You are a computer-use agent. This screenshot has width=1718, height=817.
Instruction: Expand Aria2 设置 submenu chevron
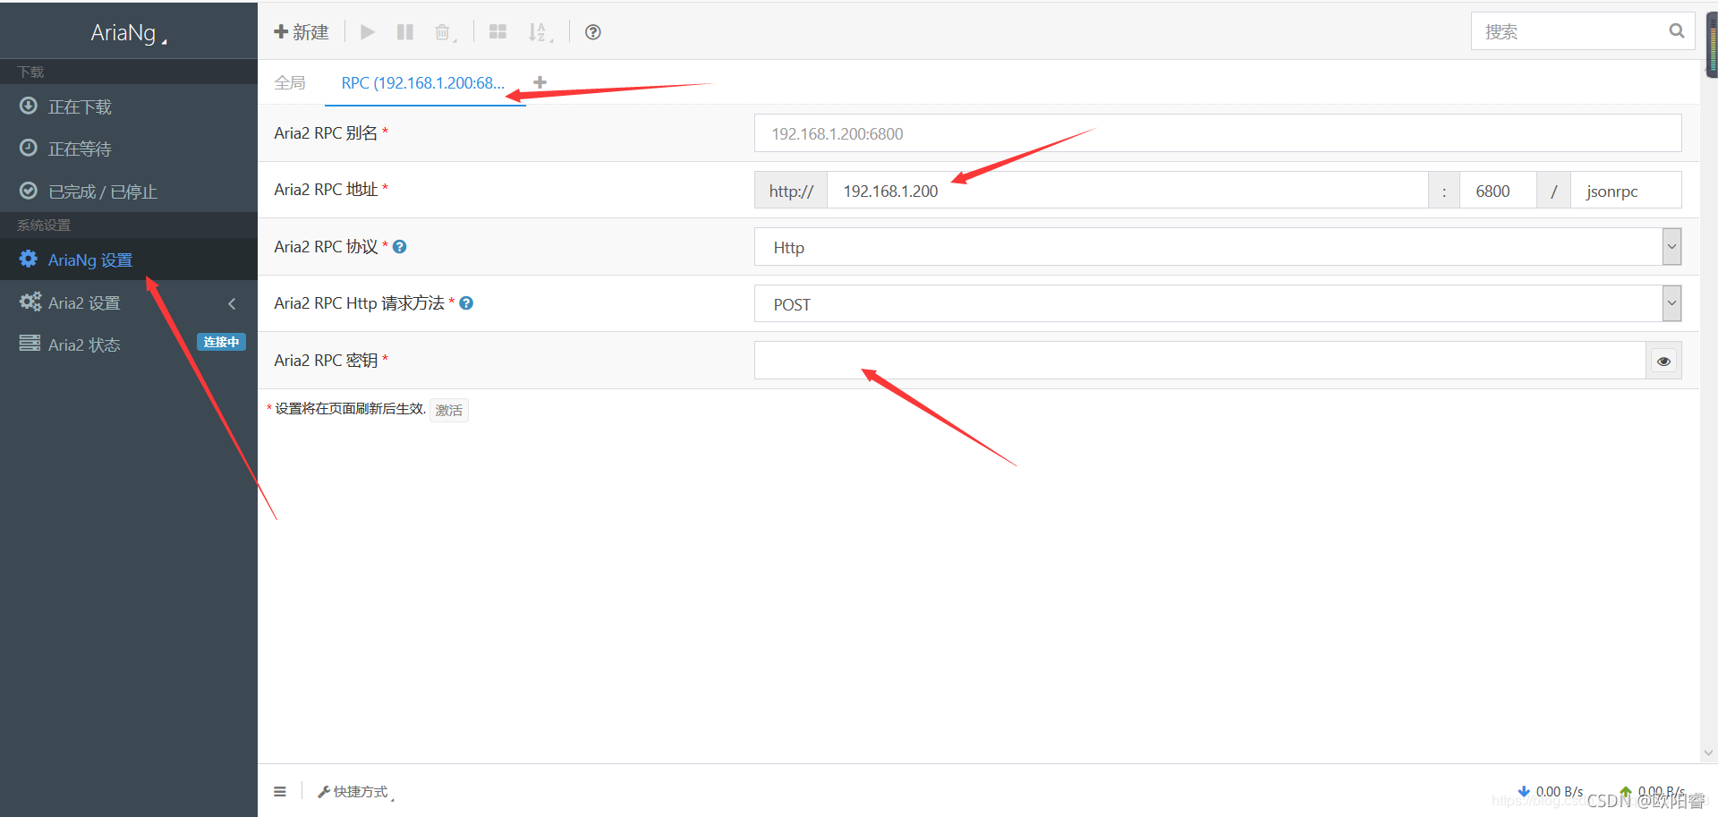232,303
